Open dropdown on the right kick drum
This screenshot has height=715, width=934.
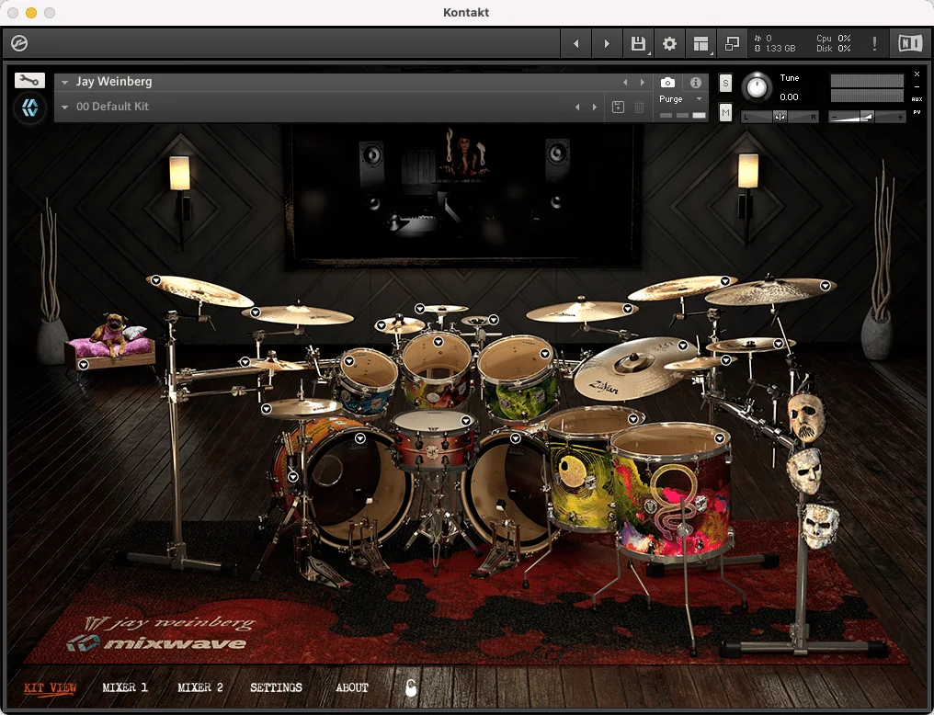pos(515,438)
